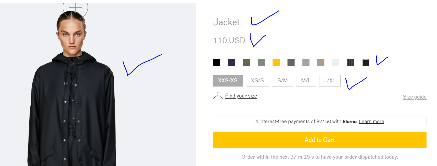The height and width of the screenshot is (166, 437).
Task: Select the sage green color swatch
Action: click(x=261, y=63)
